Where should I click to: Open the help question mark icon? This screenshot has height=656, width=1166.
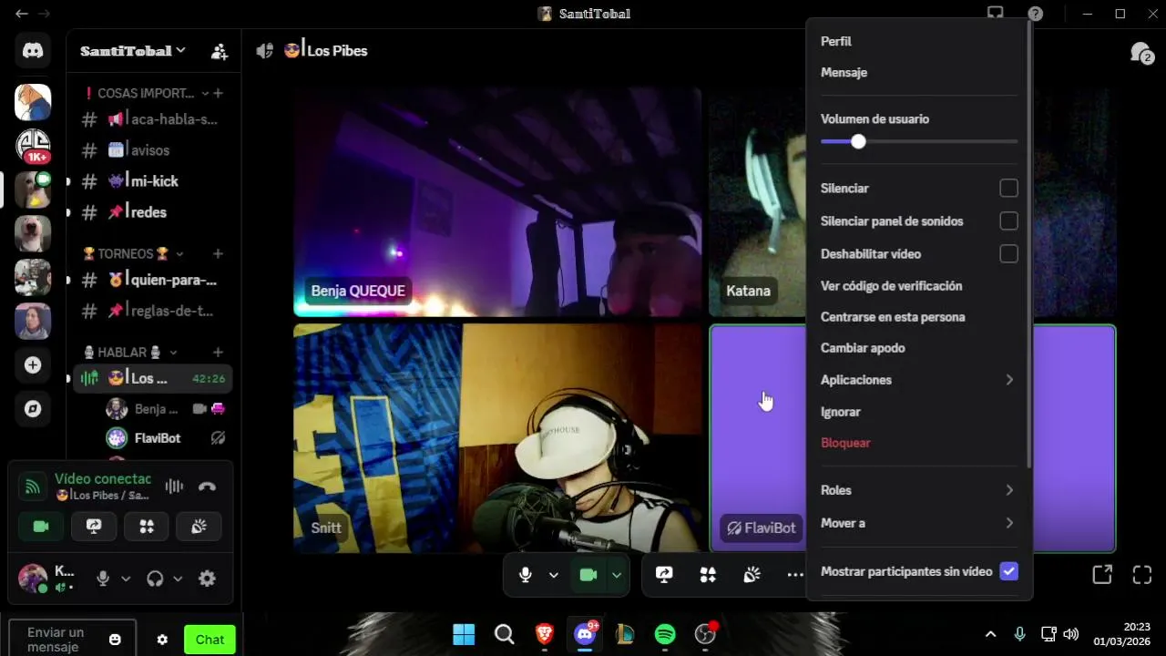[x=1036, y=14]
